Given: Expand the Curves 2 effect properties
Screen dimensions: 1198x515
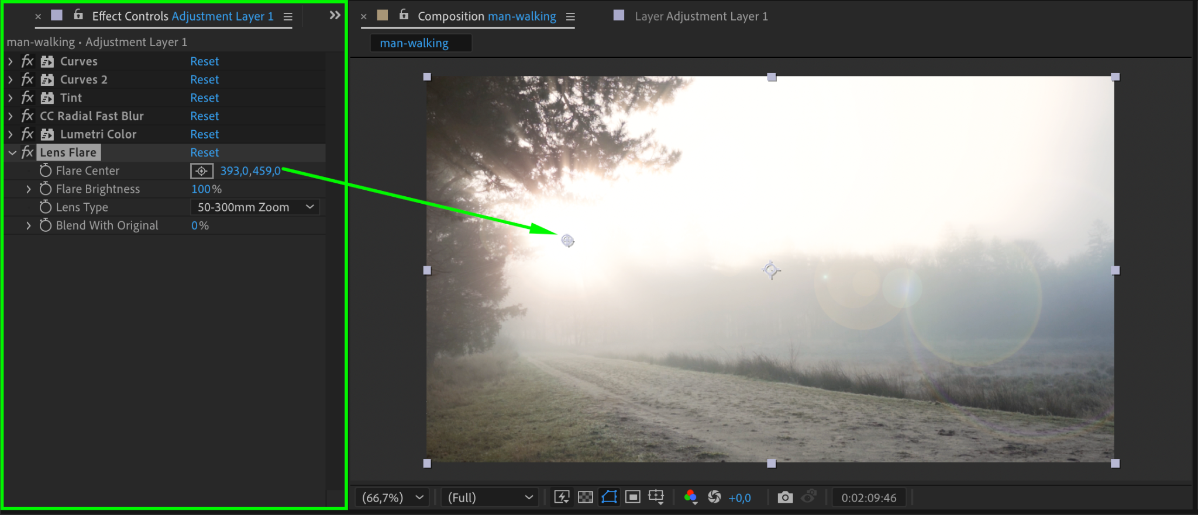Looking at the screenshot, I should 11,79.
